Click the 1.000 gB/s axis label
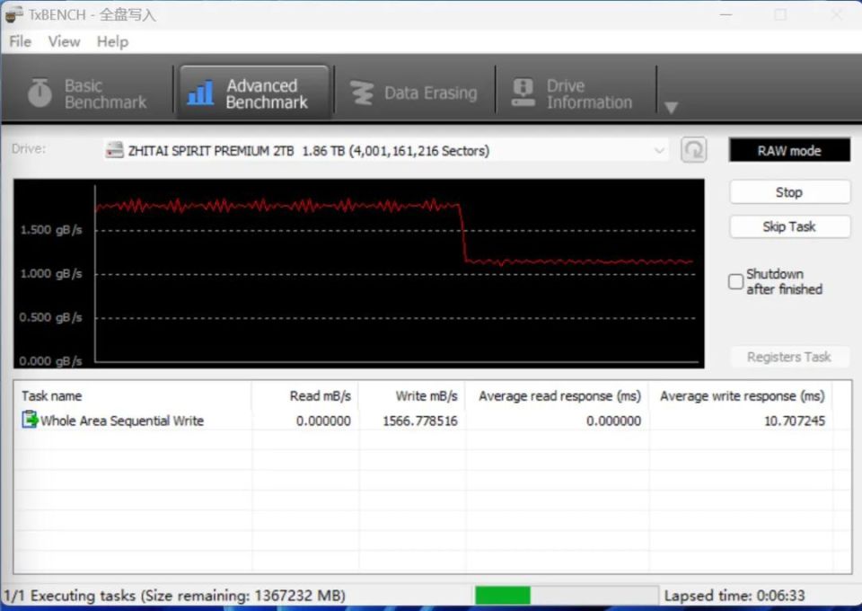 tap(51, 273)
